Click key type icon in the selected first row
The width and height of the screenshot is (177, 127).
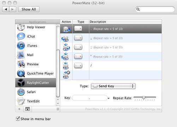coord(78,29)
